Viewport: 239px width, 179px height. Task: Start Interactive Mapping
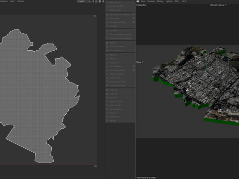[120, 34]
